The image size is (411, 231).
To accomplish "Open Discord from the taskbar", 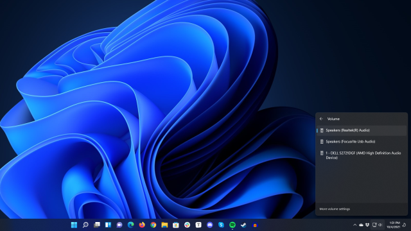I will [x=210, y=225].
